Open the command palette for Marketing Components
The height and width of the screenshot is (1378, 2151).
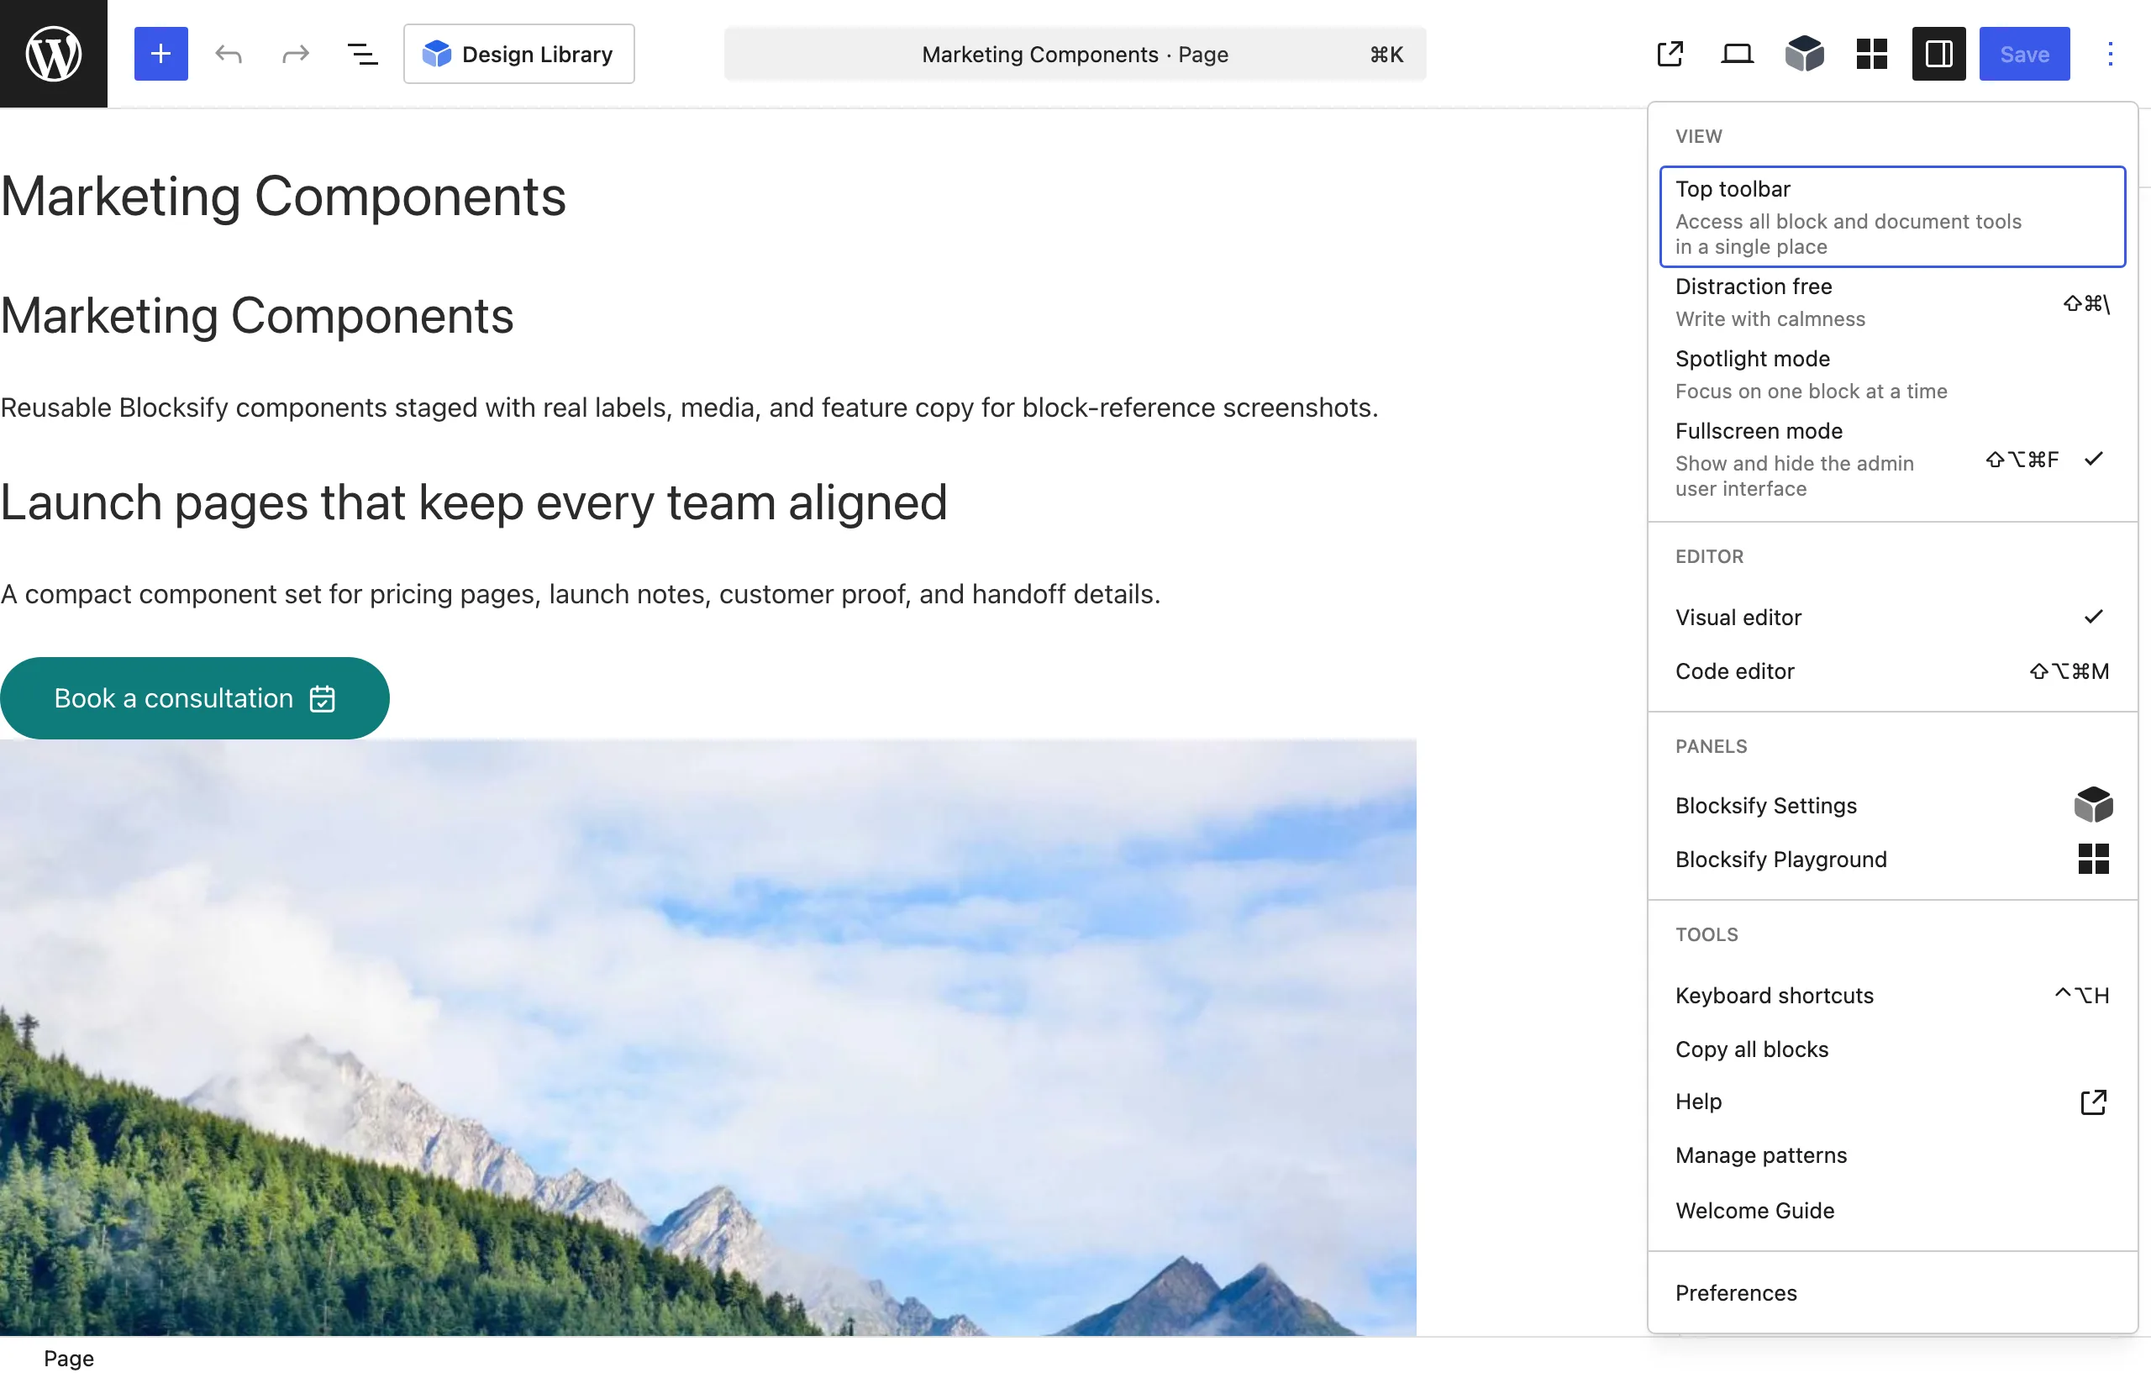pos(1075,54)
